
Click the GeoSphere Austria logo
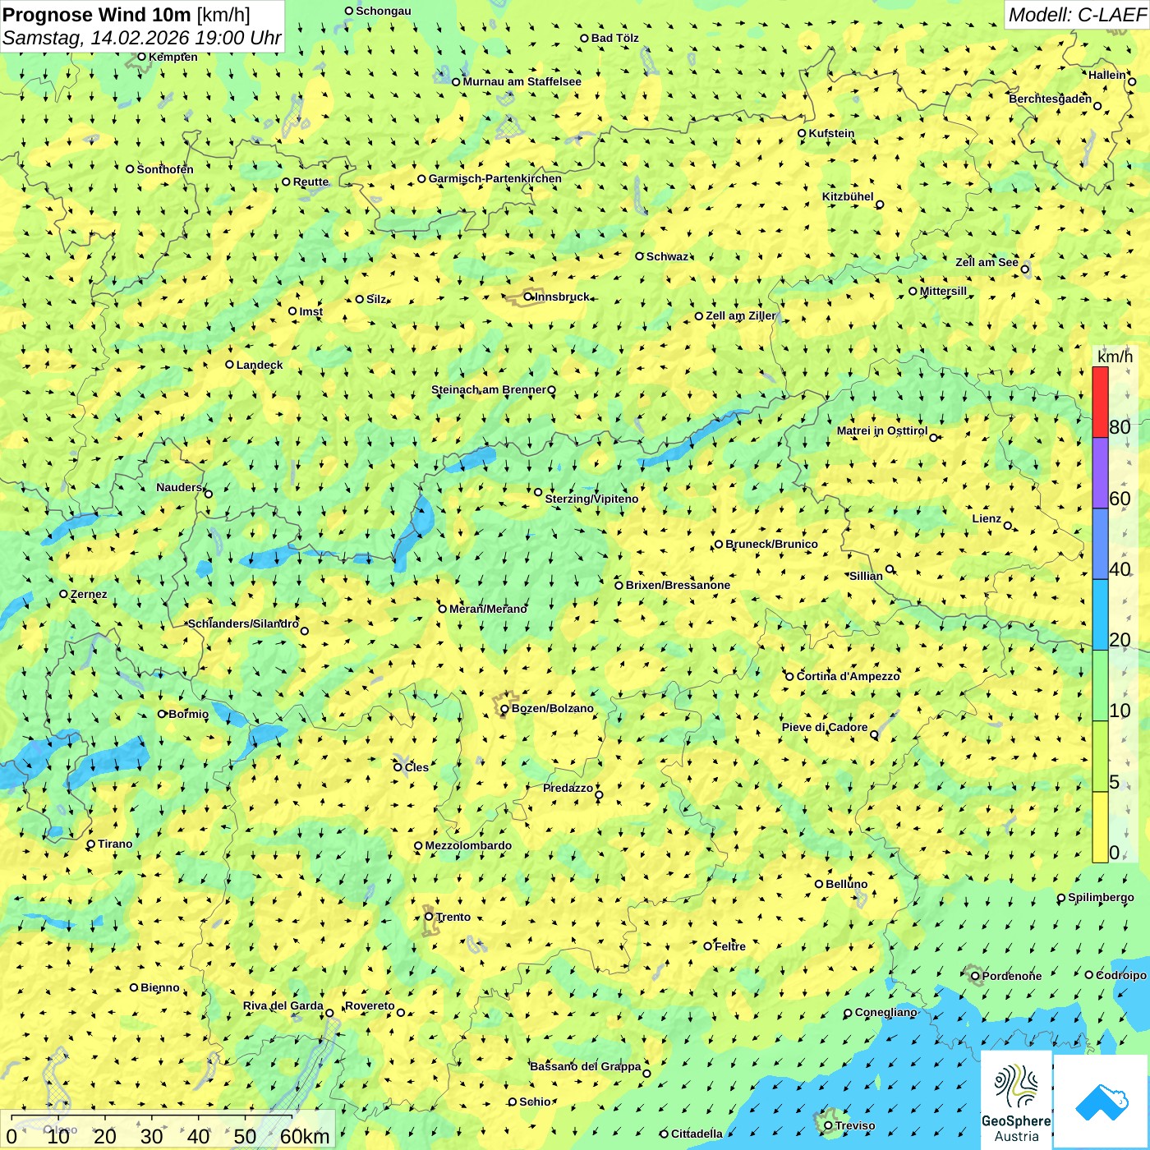click(1016, 1100)
